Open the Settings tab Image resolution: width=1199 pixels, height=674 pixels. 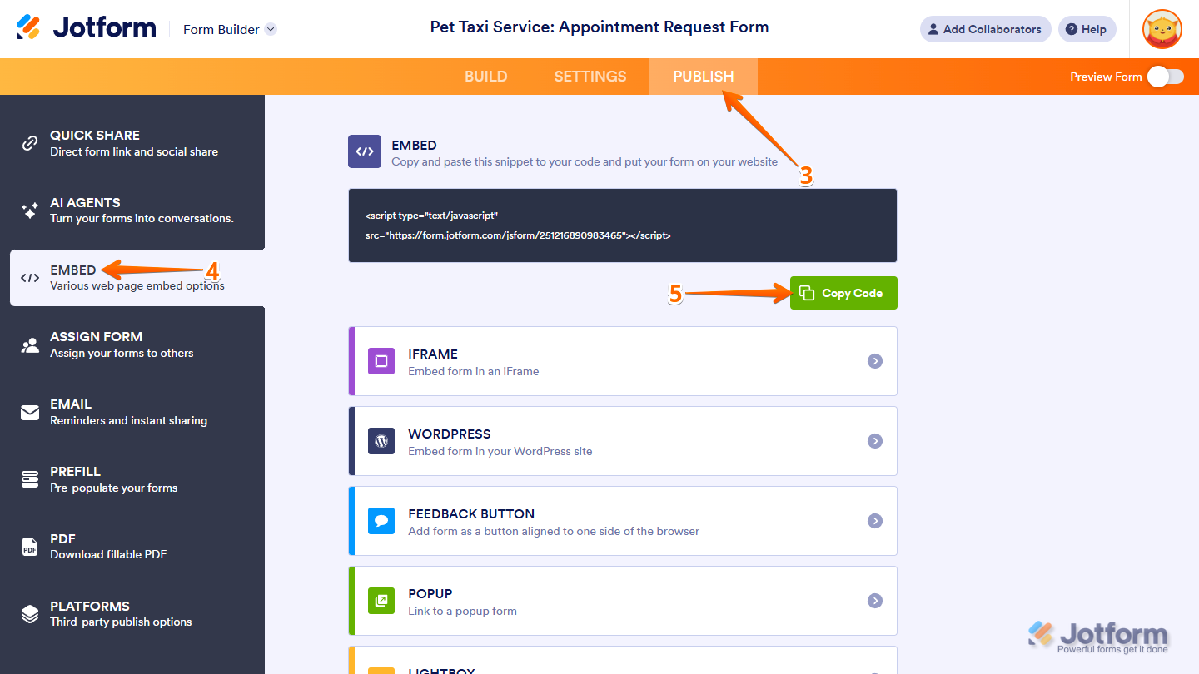pyautogui.click(x=590, y=77)
